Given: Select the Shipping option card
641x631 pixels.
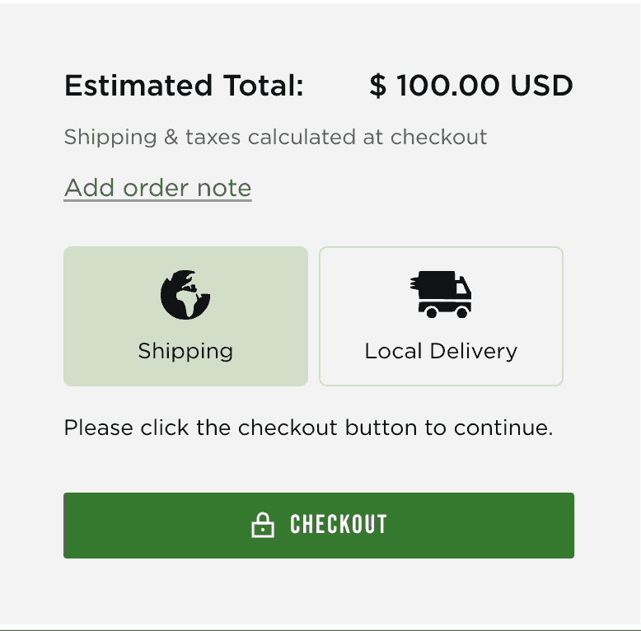Looking at the screenshot, I should coord(185,316).
